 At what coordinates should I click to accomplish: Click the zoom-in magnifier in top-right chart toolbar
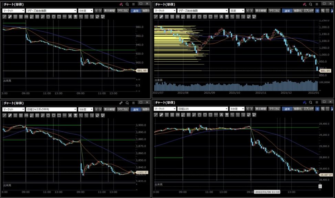click(x=323, y=11)
